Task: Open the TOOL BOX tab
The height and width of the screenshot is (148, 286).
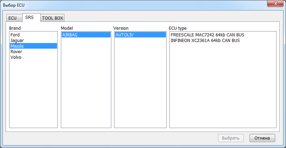Action: (x=53, y=18)
